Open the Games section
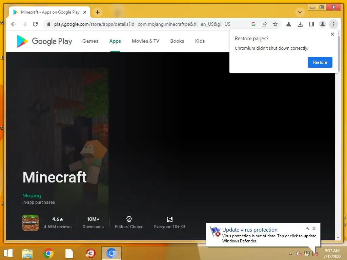The height and width of the screenshot is (260, 347). [x=90, y=41]
